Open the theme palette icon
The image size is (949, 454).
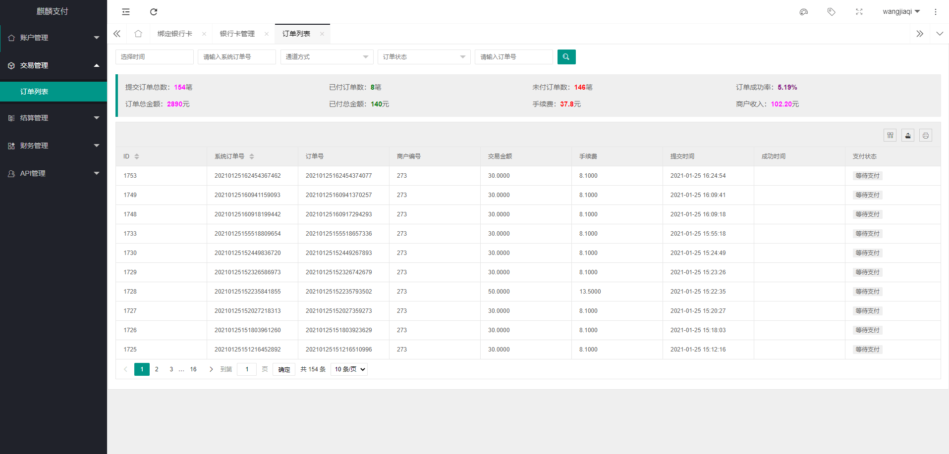(804, 12)
